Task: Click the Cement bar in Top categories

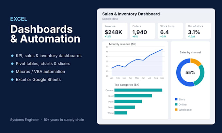Action: [x=138, y=90]
